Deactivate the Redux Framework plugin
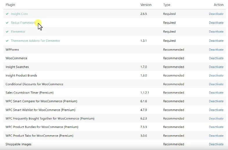 (x=216, y=23)
